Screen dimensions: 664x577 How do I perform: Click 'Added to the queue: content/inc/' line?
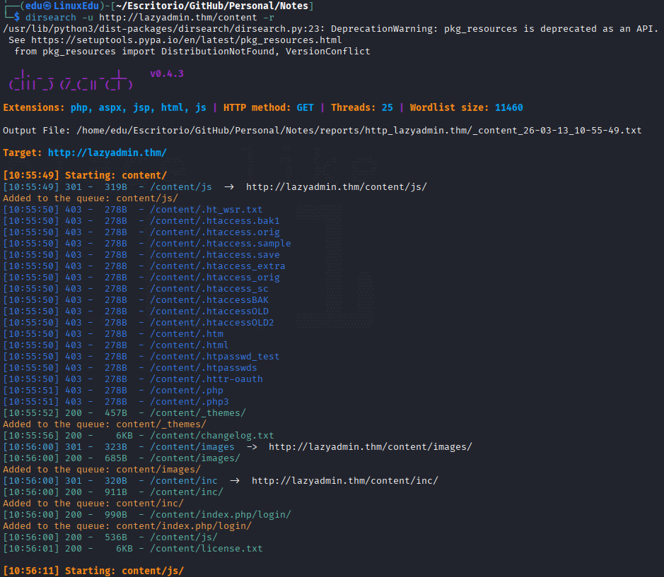pos(93,504)
